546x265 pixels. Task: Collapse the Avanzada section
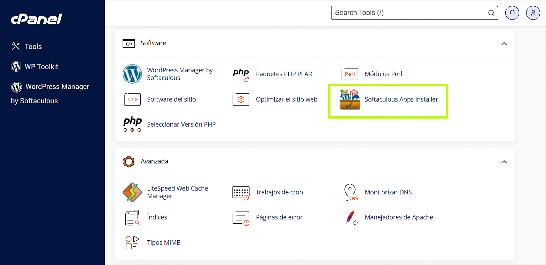point(504,162)
